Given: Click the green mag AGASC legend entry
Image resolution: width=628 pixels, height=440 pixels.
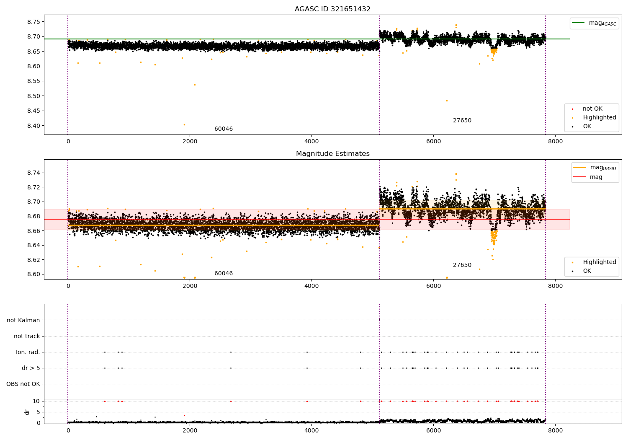Looking at the screenshot, I should (x=594, y=23).
